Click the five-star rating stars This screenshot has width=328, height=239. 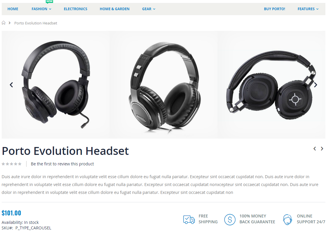coord(11,164)
